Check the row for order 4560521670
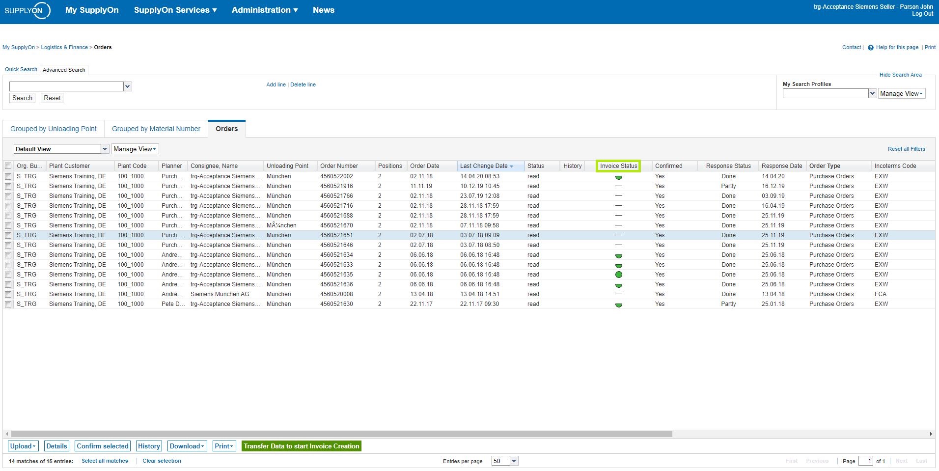Viewport: 939px width, 471px height. pyautogui.click(x=8, y=225)
